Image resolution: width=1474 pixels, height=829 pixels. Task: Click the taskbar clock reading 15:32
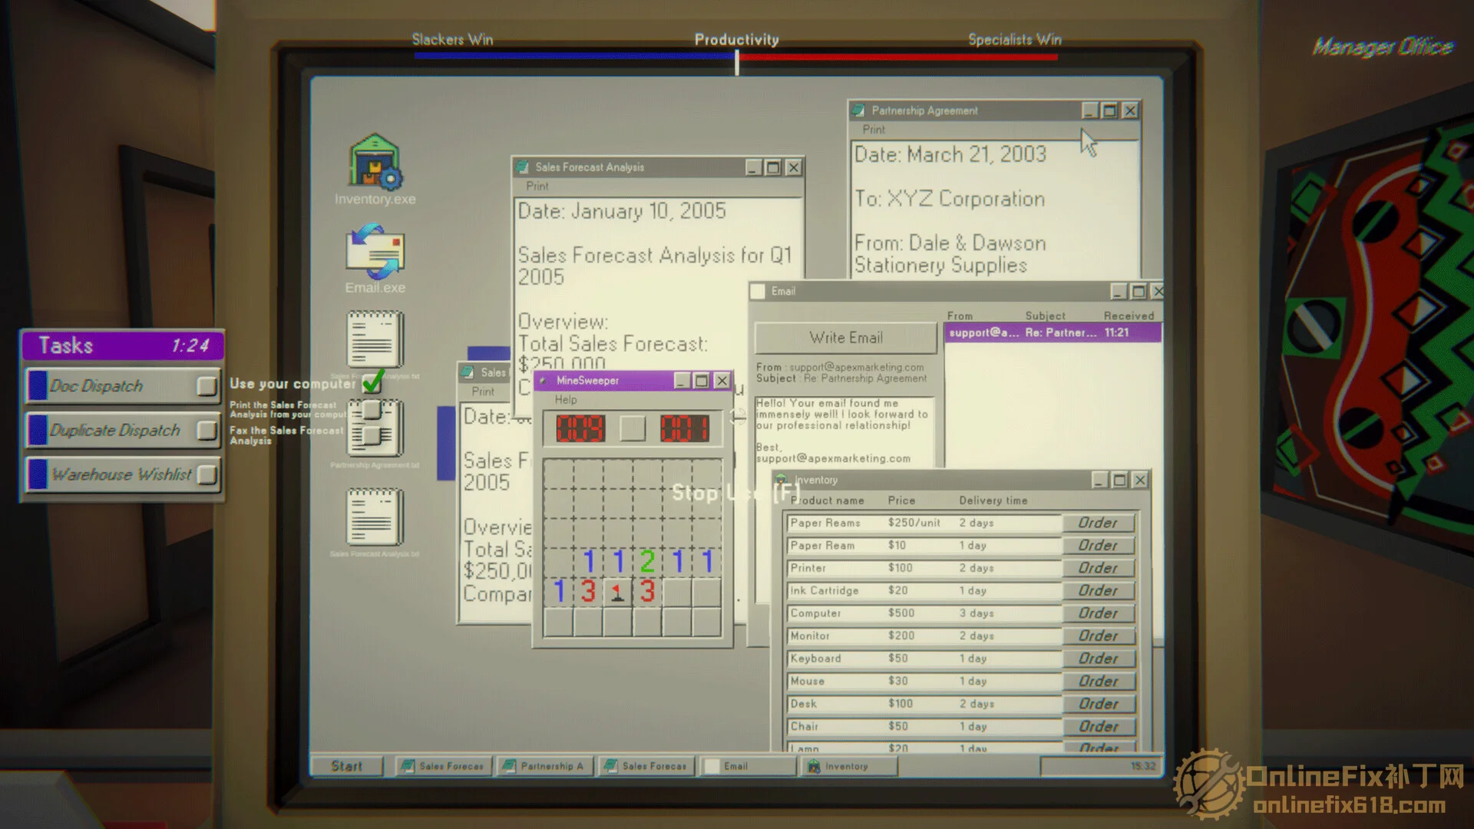(1142, 766)
